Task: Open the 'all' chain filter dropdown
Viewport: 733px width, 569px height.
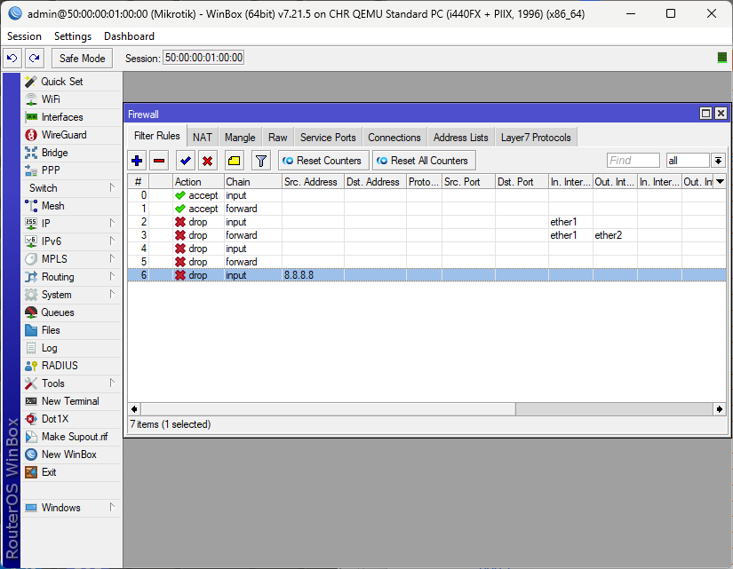Action: [718, 161]
